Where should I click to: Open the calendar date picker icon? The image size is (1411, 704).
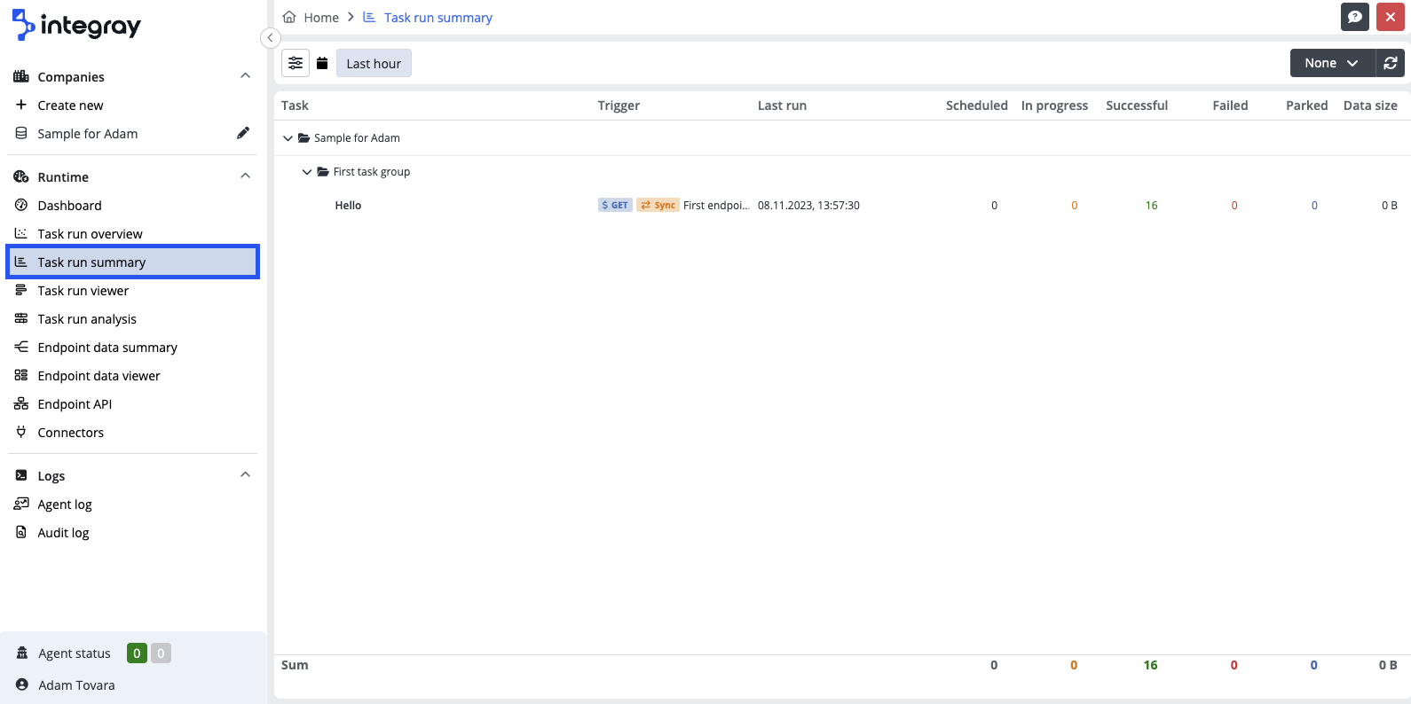pos(322,63)
